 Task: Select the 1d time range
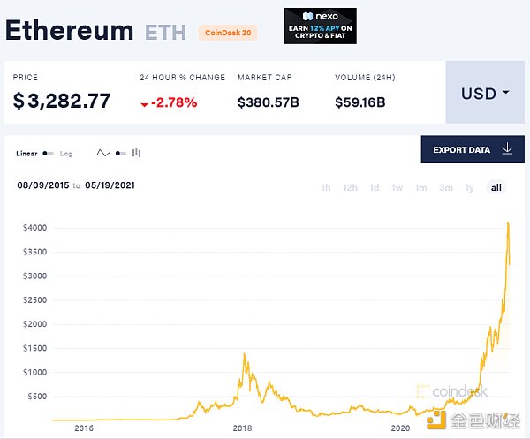click(375, 187)
